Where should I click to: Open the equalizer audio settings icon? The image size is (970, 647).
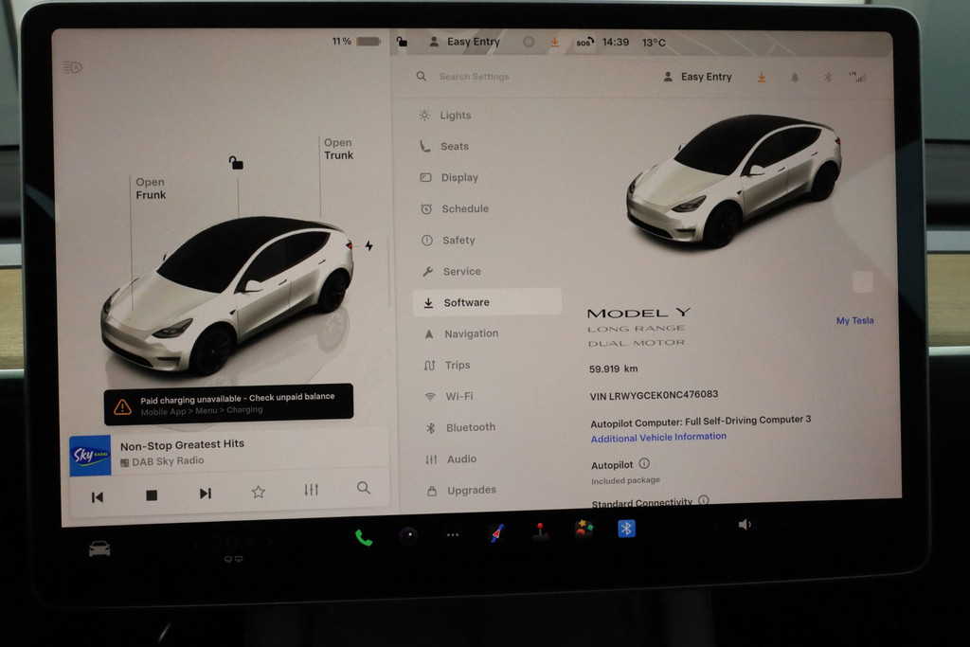pyautogui.click(x=311, y=490)
